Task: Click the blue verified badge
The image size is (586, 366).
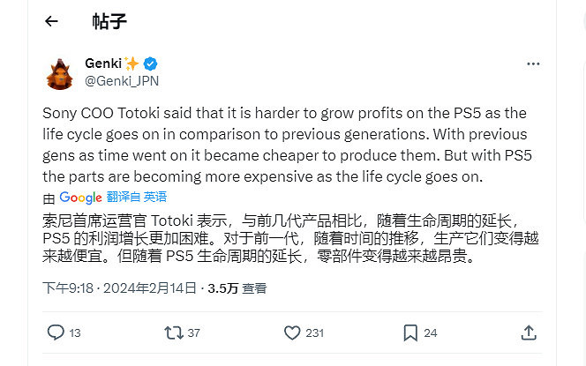Action: coord(151,63)
